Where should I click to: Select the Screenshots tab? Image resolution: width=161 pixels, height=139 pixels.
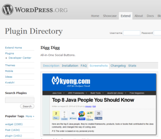(99, 66)
